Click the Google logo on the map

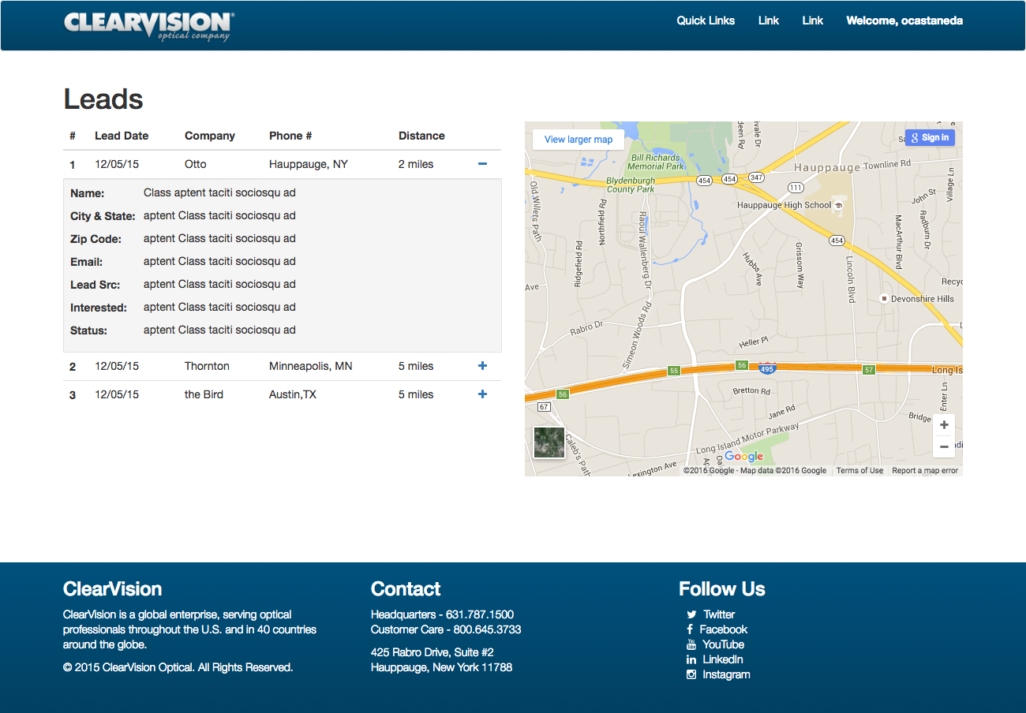coord(744,456)
